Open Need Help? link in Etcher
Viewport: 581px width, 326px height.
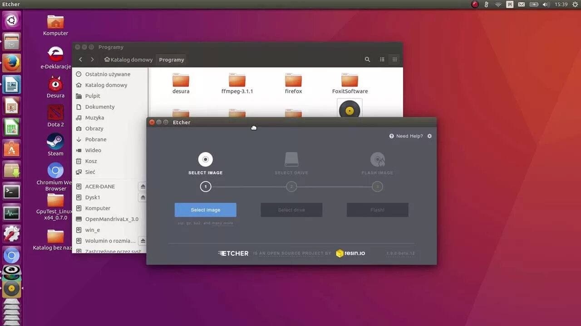[406, 136]
